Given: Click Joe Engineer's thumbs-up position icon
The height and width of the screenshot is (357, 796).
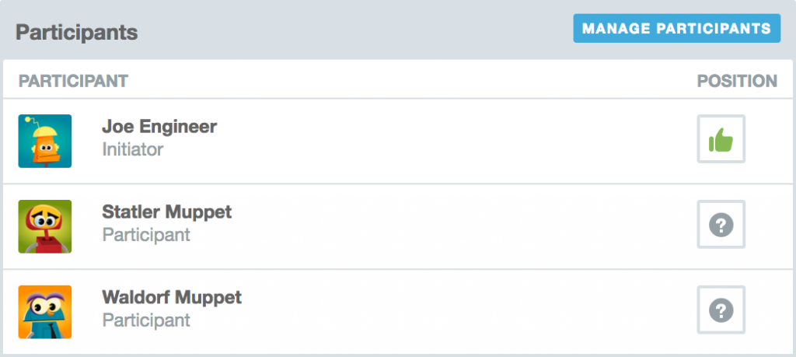Looking at the screenshot, I should pyautogui.click(x=721, y=140).
